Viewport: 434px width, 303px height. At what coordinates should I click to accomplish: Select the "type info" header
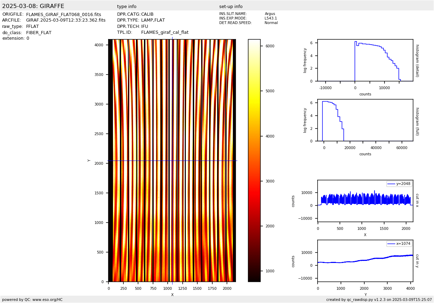pyautogui.click(x=127, y=7)
